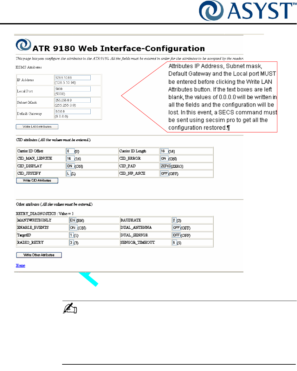Focus the Carrier ID Offset field
Image resolution: width=297 pixels, height=371 pixels.
pos(70,151)
